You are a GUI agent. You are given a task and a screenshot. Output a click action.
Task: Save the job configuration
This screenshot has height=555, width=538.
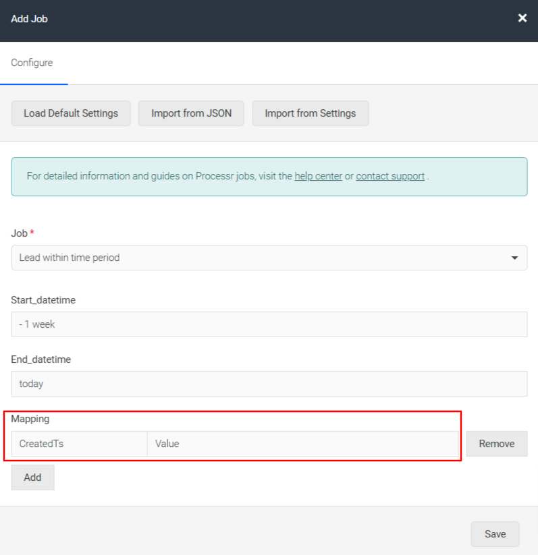tap(495, 534)
